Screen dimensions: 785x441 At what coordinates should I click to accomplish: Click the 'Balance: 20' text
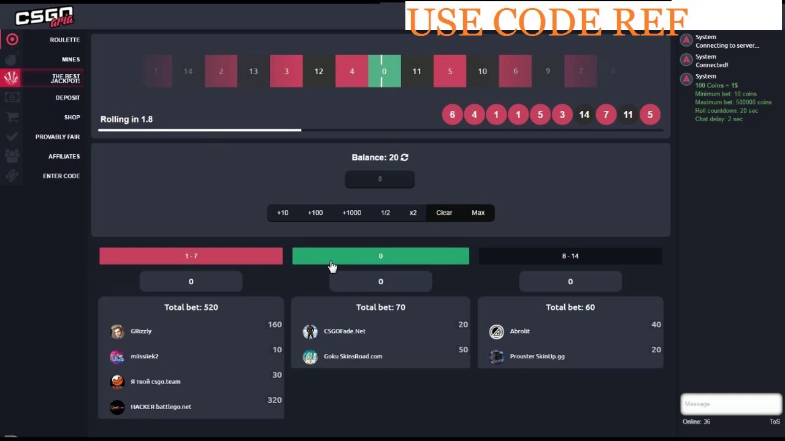[x=375, y=157]
